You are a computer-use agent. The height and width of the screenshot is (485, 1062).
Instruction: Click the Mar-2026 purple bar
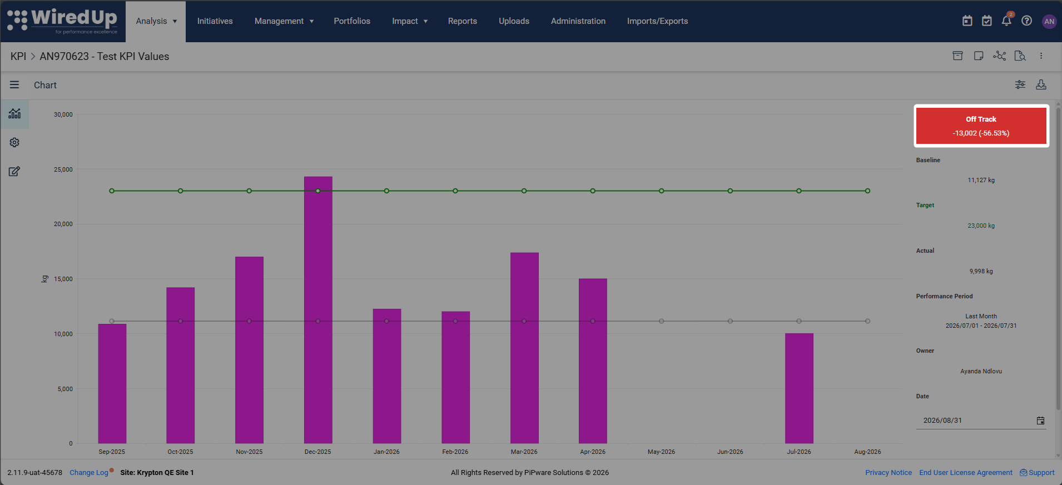pos(524,348)
